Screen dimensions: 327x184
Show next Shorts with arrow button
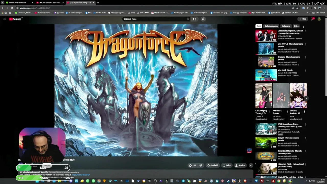pyautogui.click(x=306, y=98)
